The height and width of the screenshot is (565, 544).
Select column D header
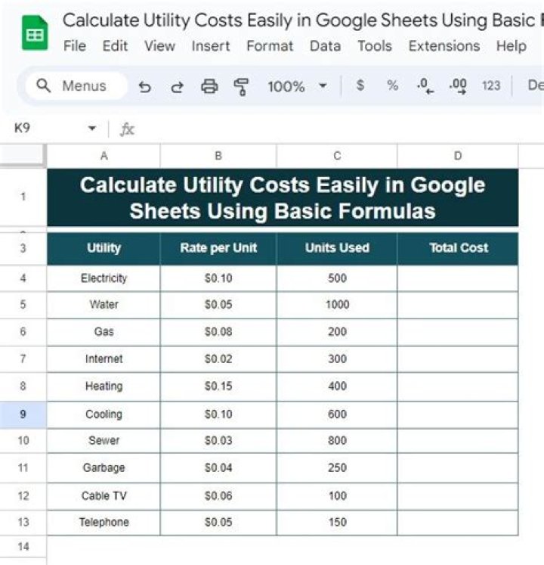tap(458, 156)
